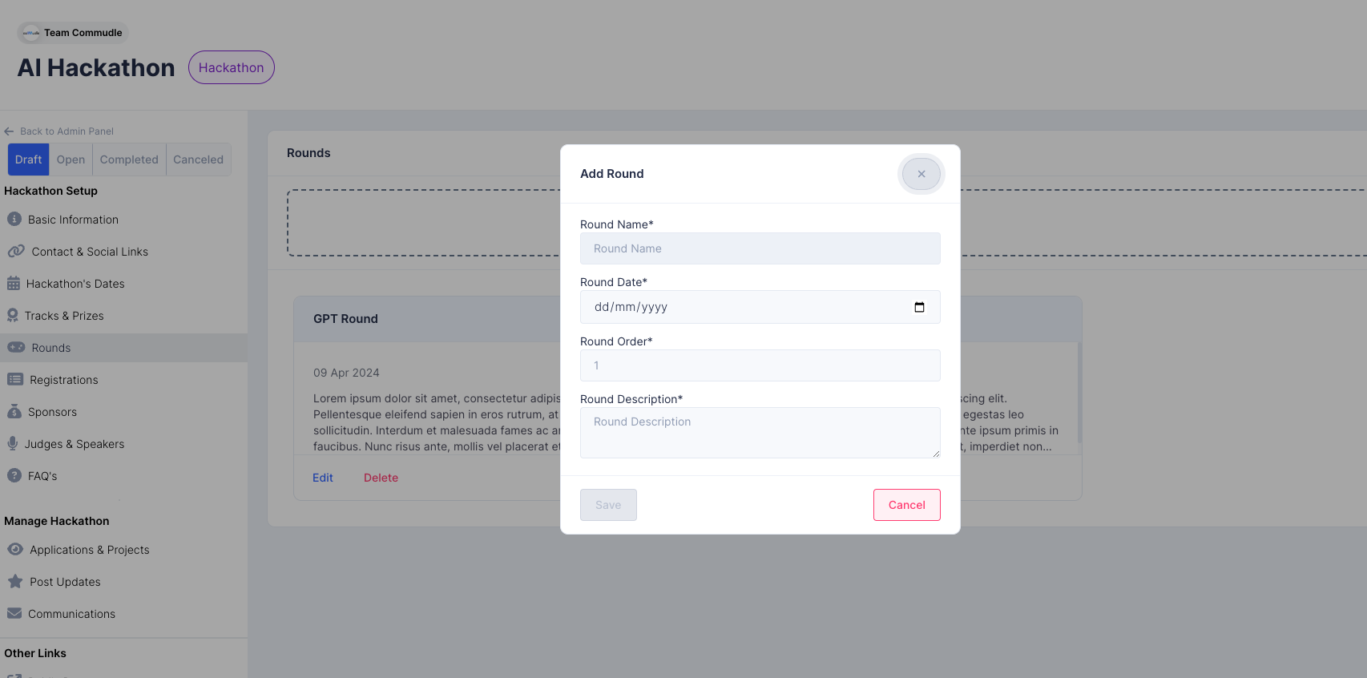Close the Add Round dialog
Screen dimensions: 1367x678
coord(921,174)
